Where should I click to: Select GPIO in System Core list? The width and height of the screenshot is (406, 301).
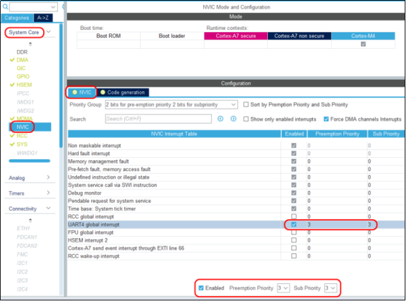23,77
